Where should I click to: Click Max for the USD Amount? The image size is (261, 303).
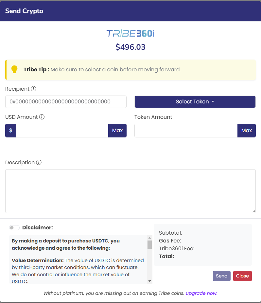(117, 131)
